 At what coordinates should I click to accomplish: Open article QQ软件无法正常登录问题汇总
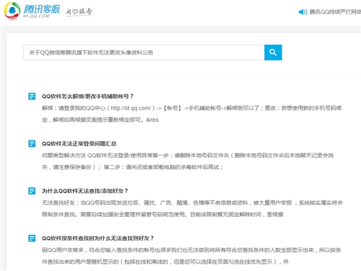pyautogui.click(x=79, y=144)
